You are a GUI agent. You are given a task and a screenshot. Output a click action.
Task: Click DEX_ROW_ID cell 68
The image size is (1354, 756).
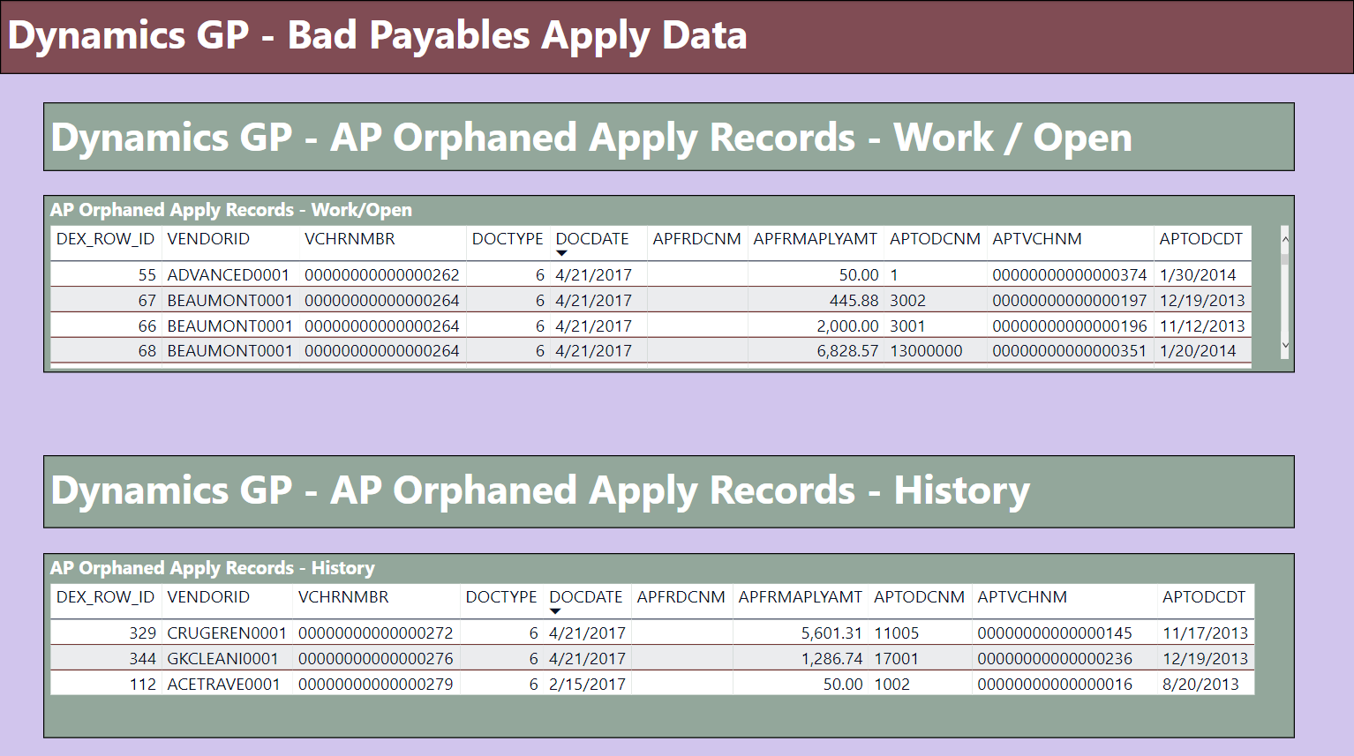[x=147, y=351]
